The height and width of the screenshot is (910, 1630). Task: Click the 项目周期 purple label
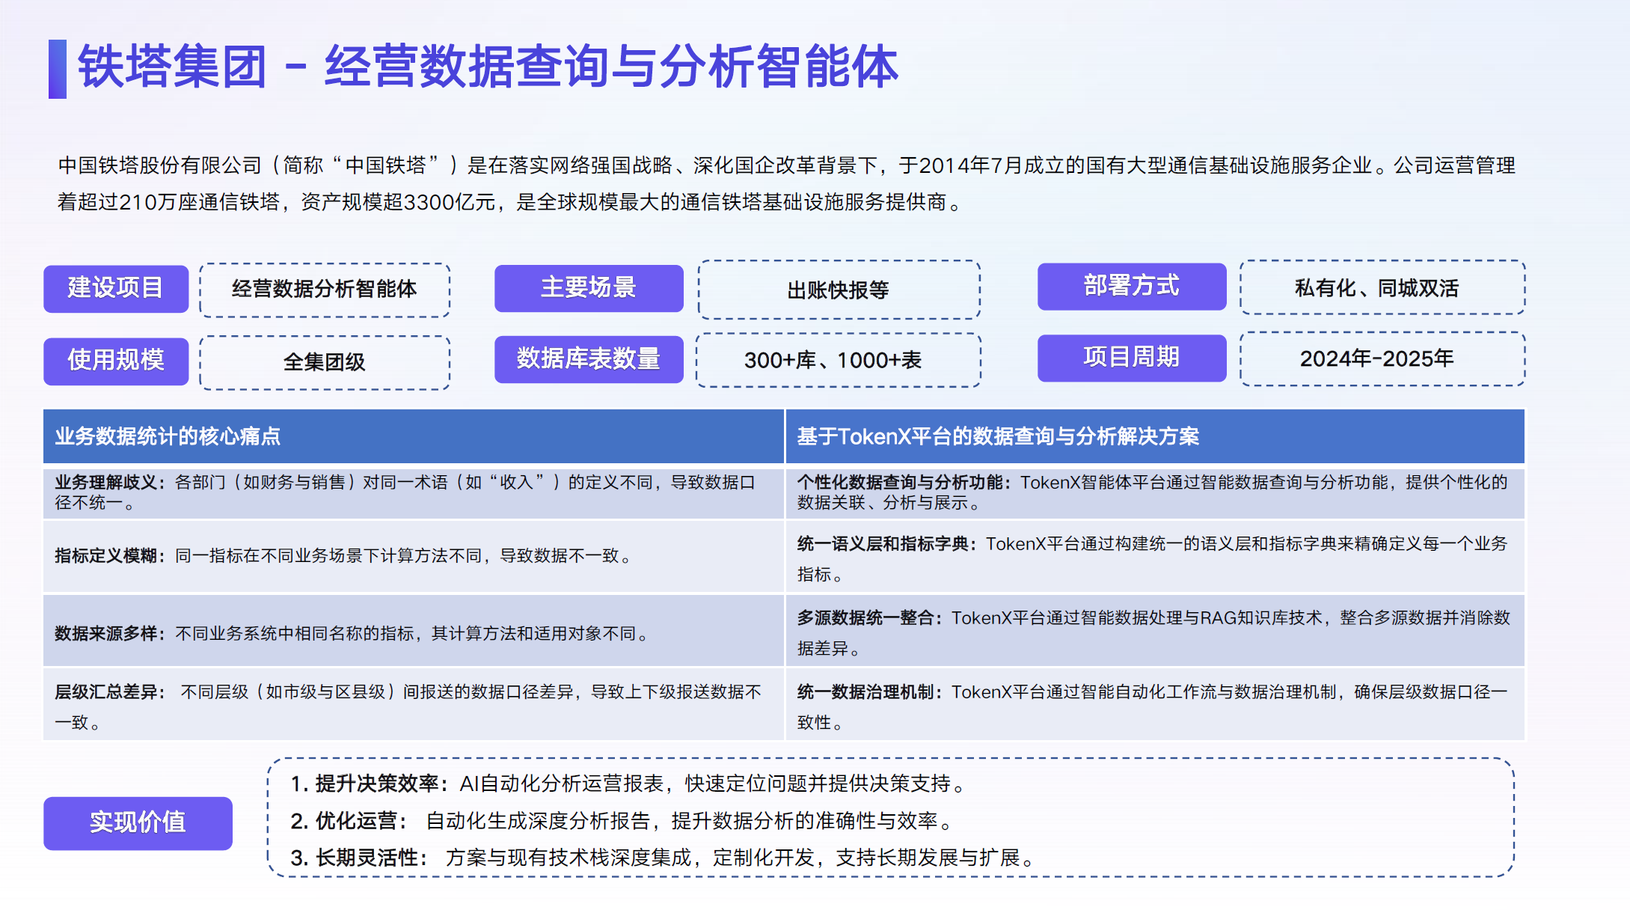click(1131, 358)
